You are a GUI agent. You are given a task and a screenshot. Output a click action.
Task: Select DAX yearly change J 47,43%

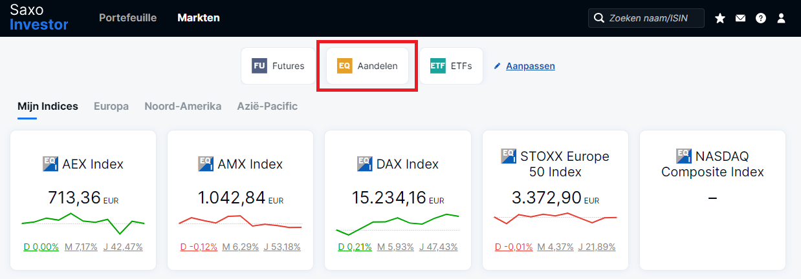coord(438,247)
